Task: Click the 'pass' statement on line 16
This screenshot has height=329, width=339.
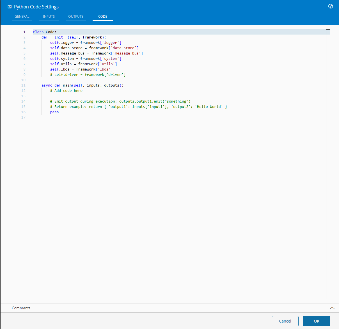Action: point(54,112)
